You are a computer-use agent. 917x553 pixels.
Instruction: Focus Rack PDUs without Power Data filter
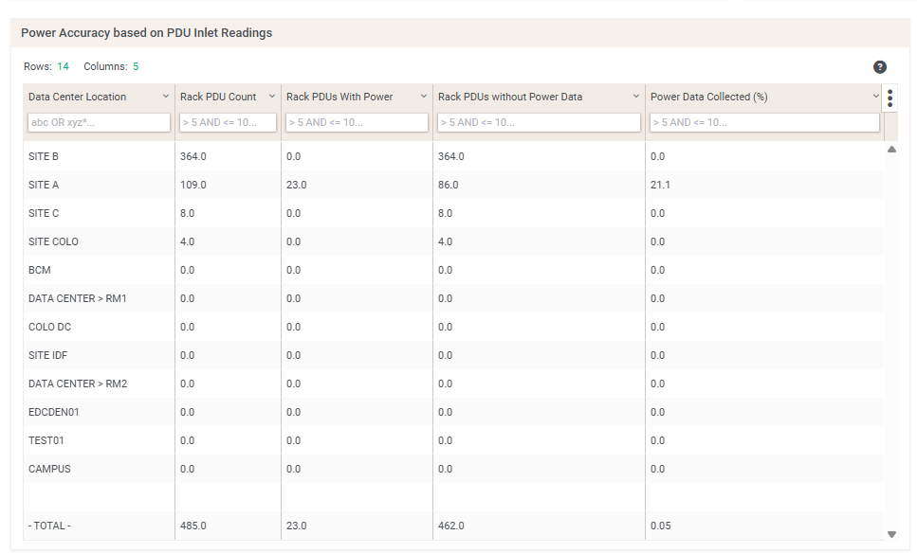[539, 122]
